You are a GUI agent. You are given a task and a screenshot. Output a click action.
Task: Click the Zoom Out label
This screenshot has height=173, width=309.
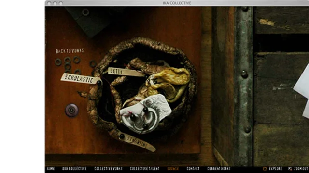click(x=301, y=169)
